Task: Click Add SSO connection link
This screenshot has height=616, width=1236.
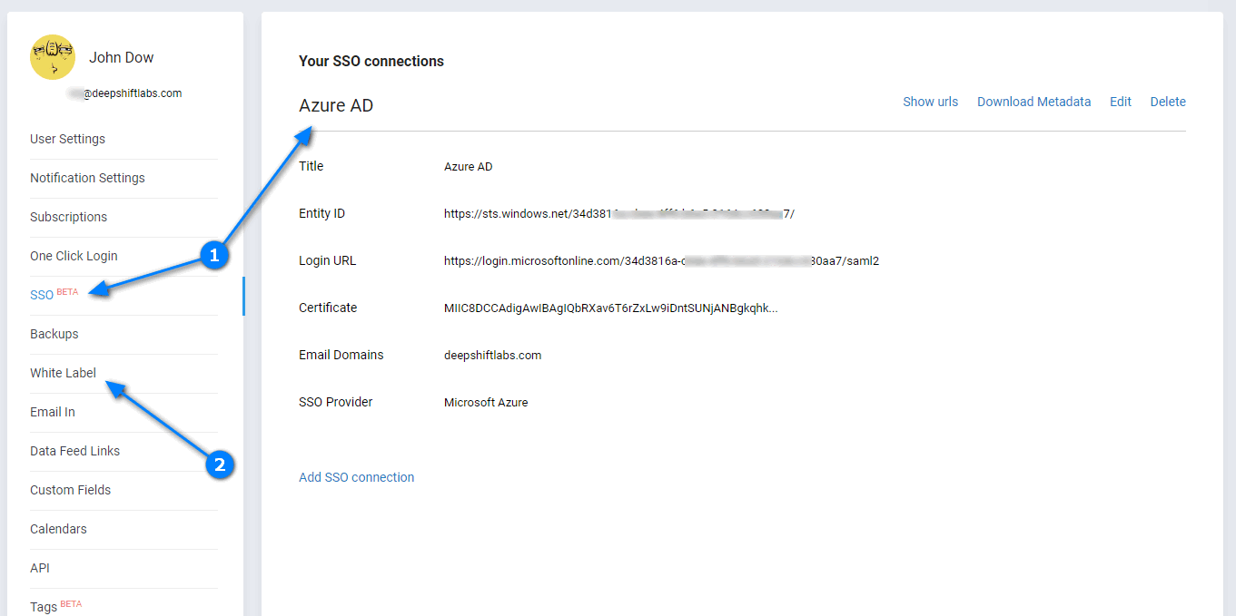Action: [356, 477]
